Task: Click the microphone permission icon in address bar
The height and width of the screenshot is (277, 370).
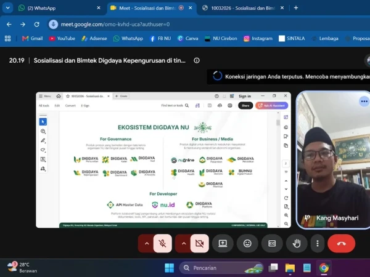Action: pyautogui.click(x=53, y=24)
